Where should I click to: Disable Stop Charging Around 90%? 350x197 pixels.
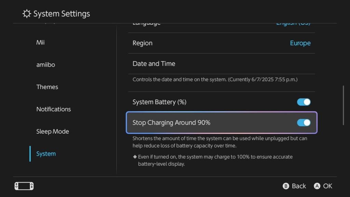(304, 122)
